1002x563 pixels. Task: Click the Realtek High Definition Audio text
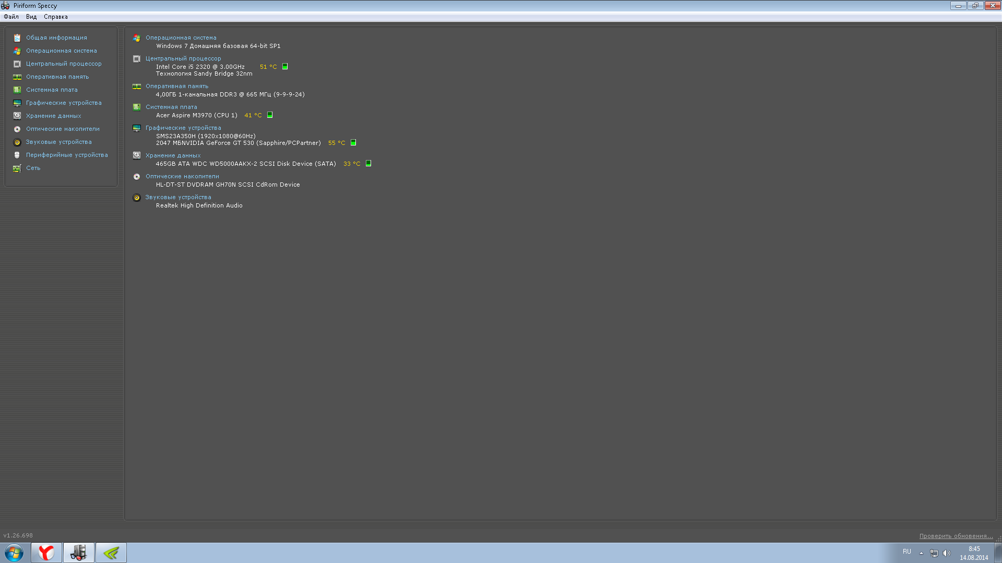click(199, 205)
